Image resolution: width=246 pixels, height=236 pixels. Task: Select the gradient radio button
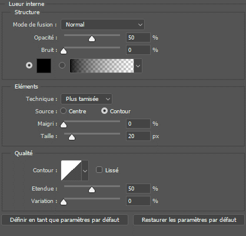tap(62, 65)
